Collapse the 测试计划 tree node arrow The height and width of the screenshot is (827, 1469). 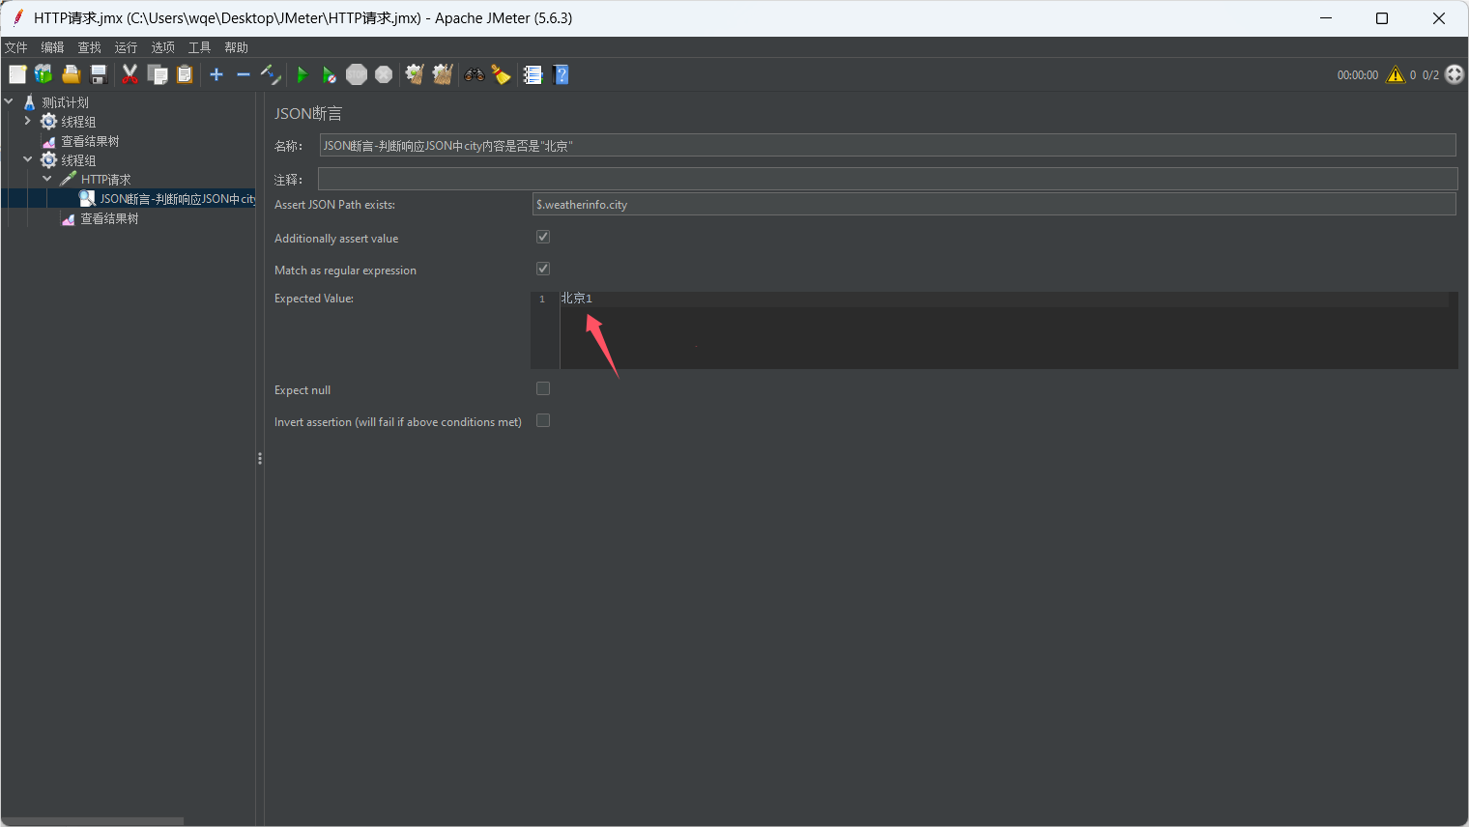pos(9,101)
